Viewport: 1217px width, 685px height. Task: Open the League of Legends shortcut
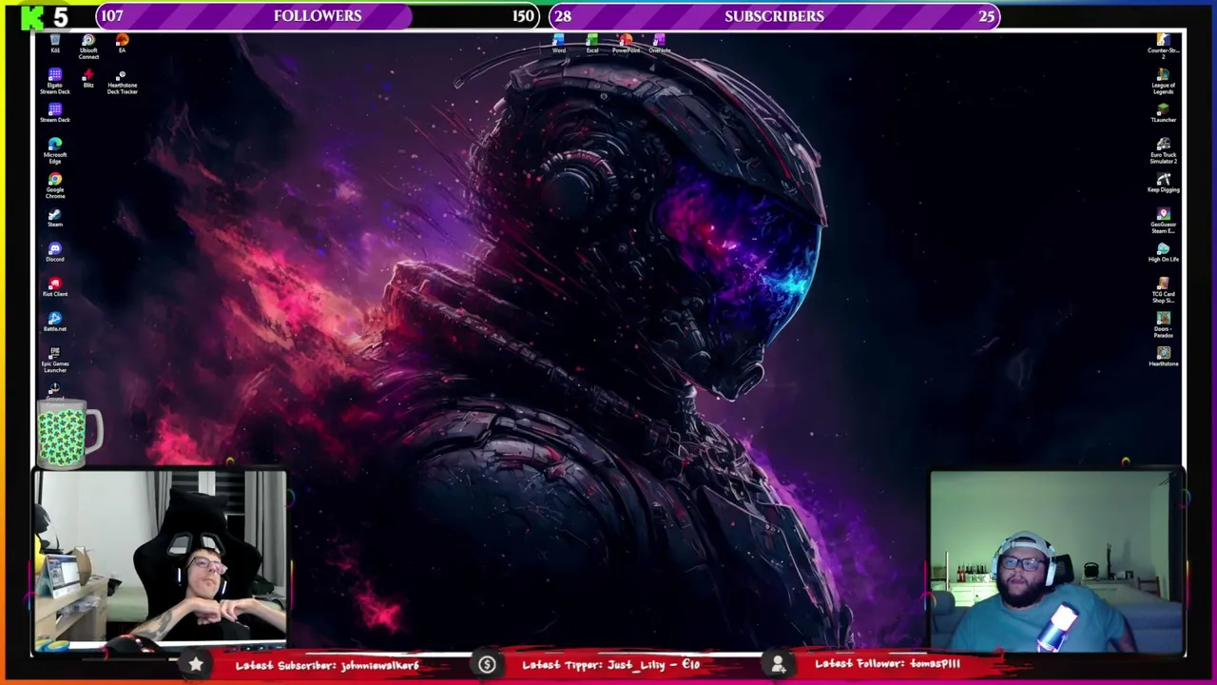[1163, 81]
